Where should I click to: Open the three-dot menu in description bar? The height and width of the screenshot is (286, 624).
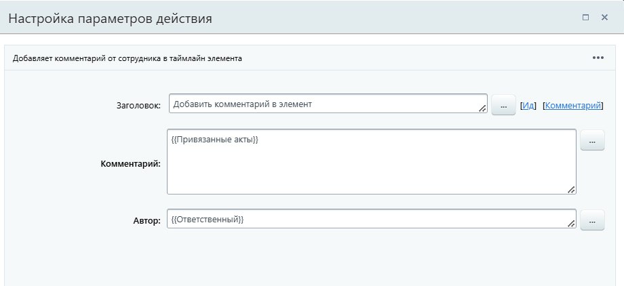598,58
